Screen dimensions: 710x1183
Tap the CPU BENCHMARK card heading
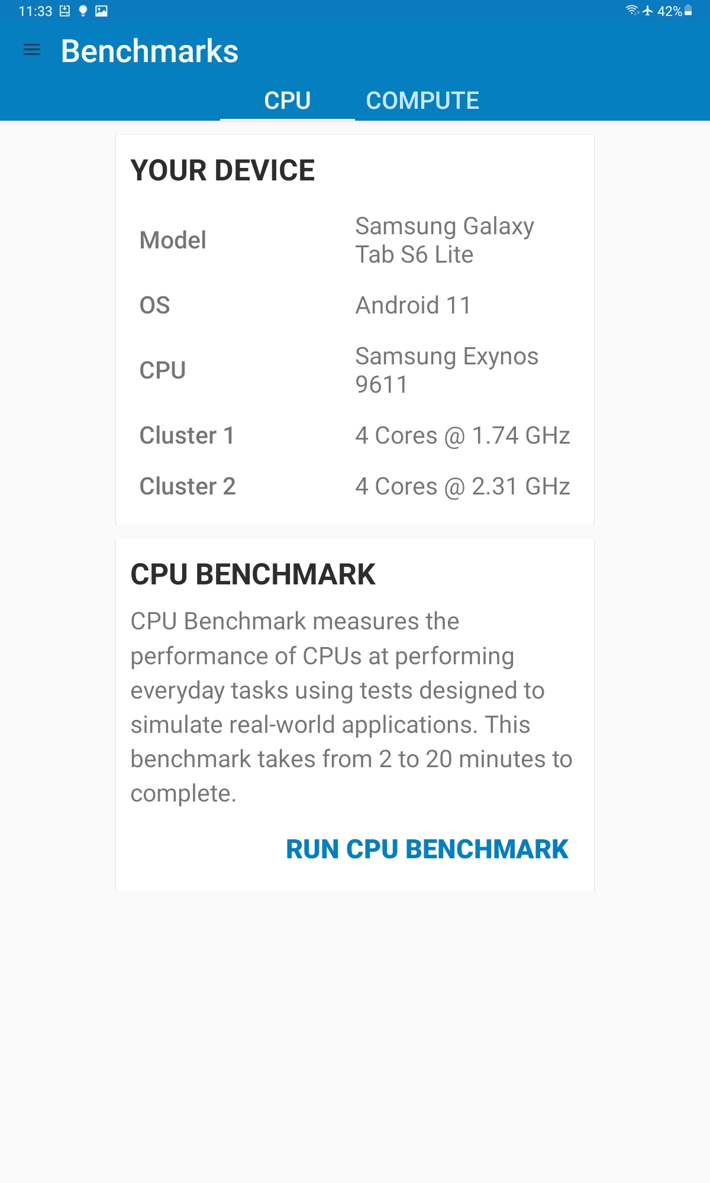click(253, 574)
